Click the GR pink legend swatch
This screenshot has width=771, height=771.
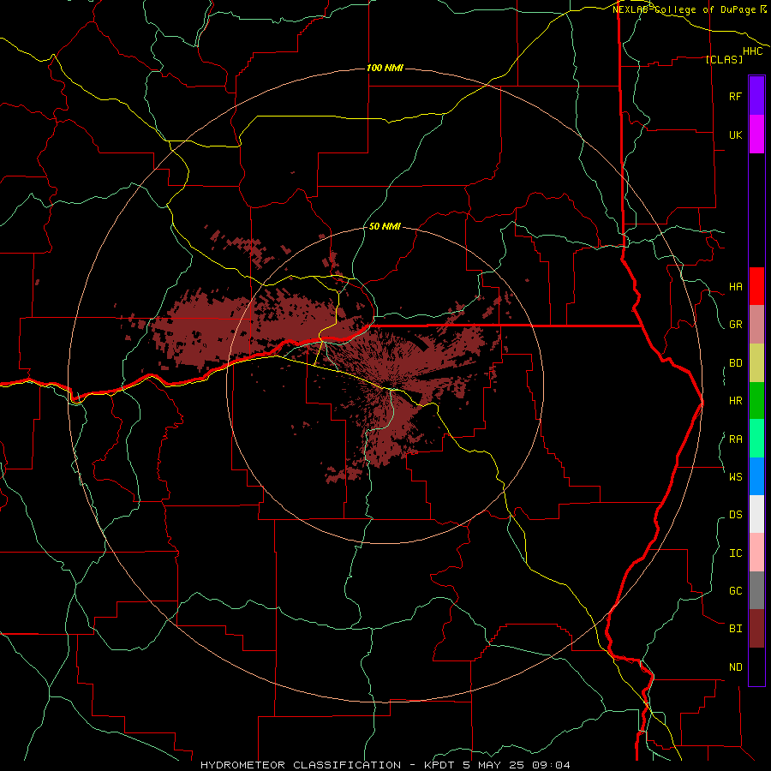coord(756,325)
